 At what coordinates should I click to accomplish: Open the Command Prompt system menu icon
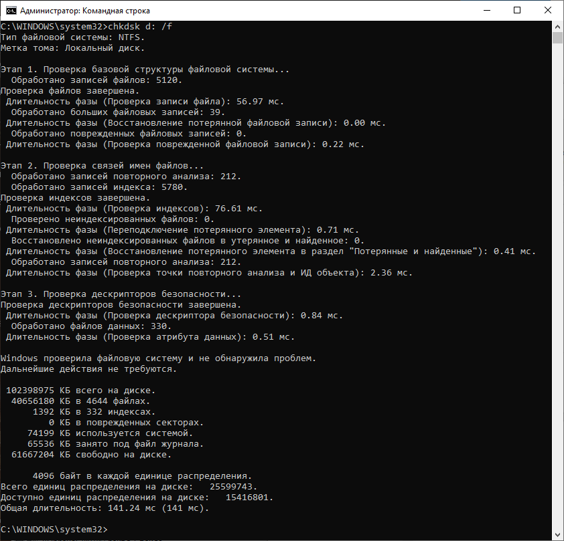coord(10,11)
